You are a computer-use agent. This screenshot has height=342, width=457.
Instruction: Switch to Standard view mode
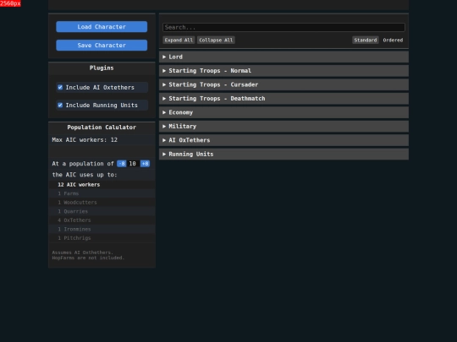[366, 41]
